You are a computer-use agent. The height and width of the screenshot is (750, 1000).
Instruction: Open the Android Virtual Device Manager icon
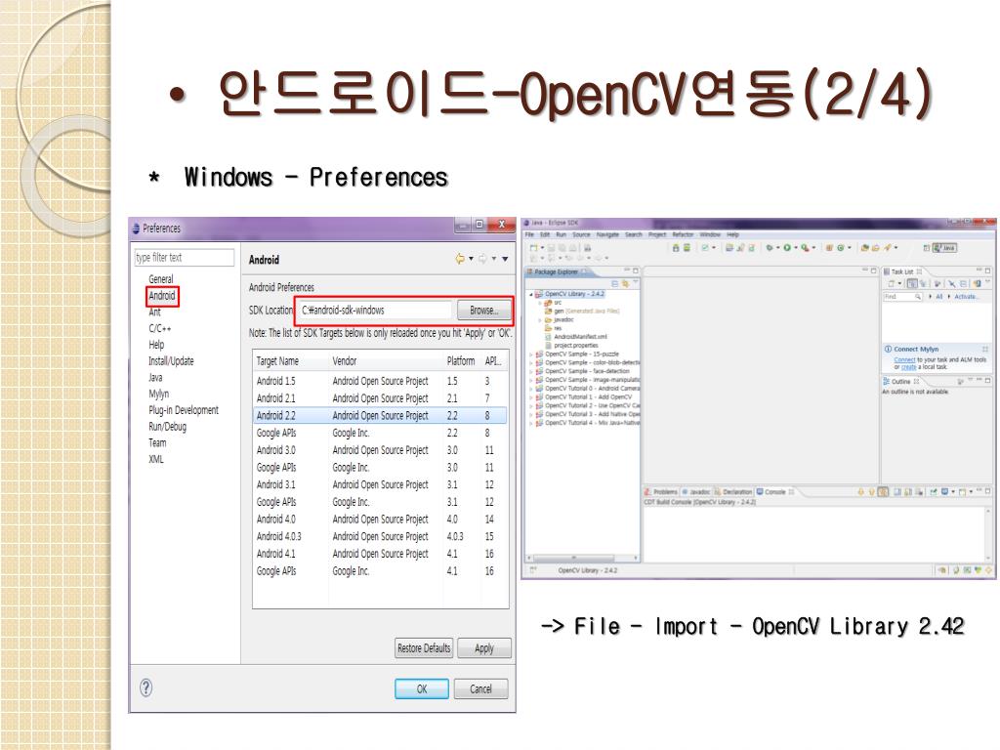pos(687,247)
